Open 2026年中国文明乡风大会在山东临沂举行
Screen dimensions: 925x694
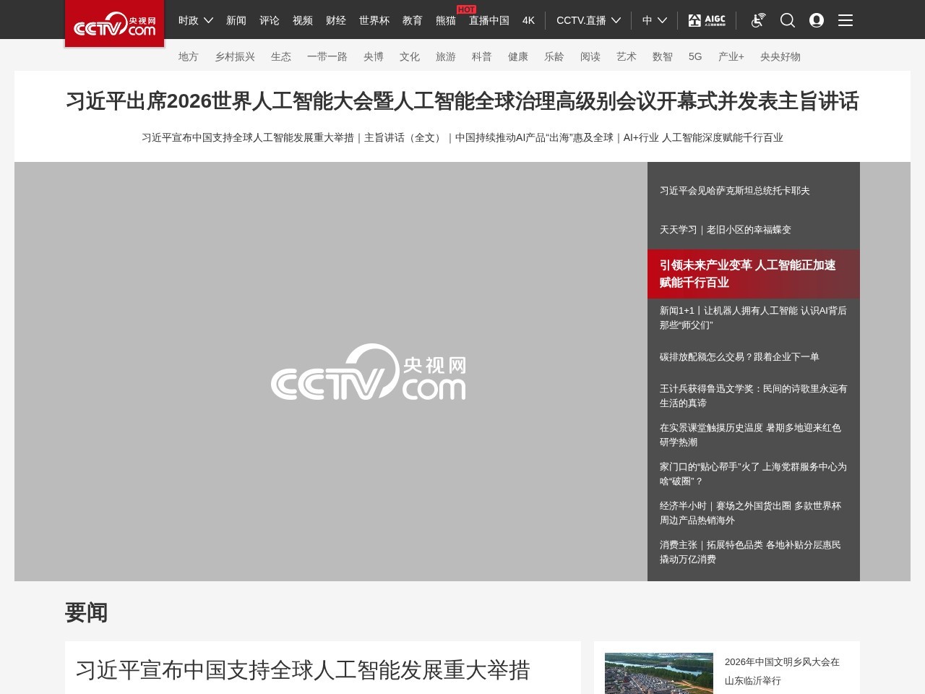point(782,671)
